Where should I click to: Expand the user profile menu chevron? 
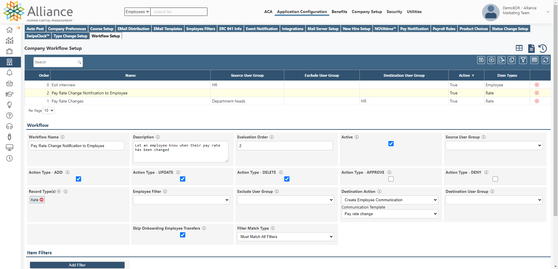tap(548, 12)
